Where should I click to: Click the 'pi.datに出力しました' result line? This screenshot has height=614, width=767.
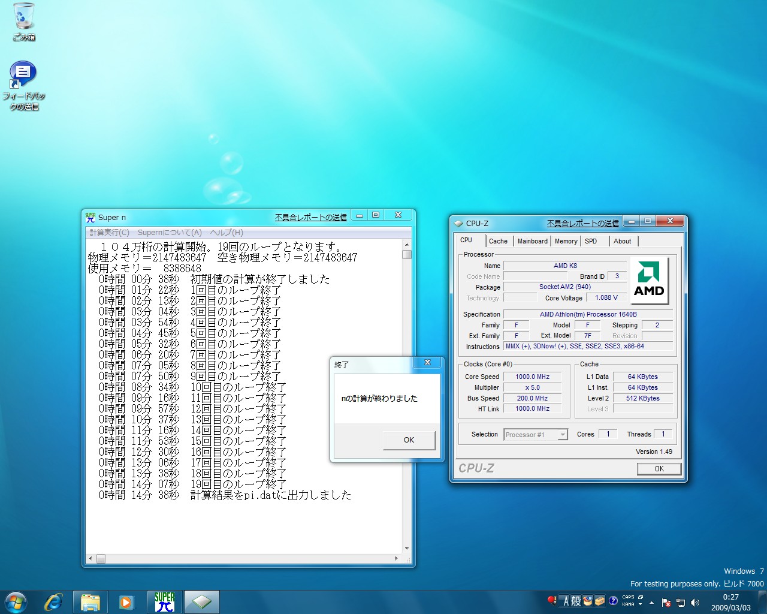[x=225, y=495]
